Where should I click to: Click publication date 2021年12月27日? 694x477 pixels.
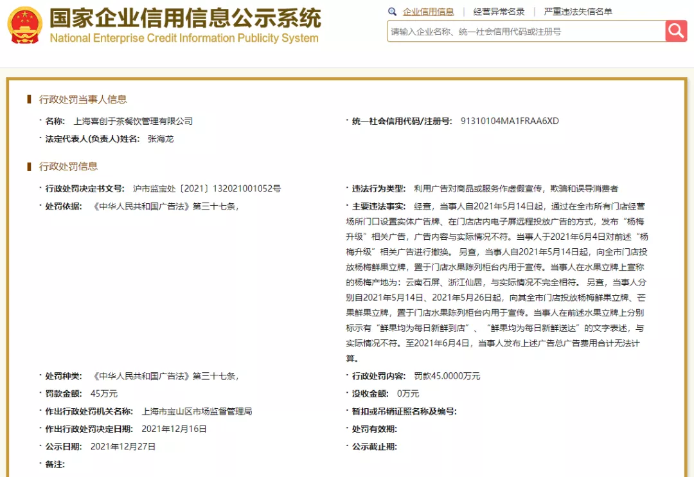(x=123, y=447)
